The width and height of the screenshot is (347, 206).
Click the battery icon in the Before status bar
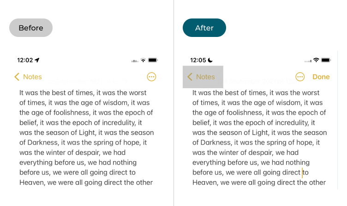(x=153, y=61)
